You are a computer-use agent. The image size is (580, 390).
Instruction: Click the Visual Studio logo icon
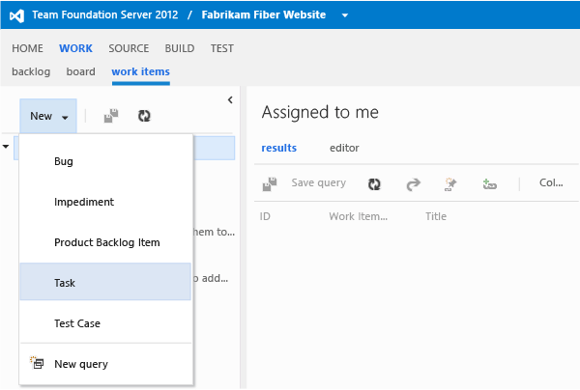pos(16,15)
